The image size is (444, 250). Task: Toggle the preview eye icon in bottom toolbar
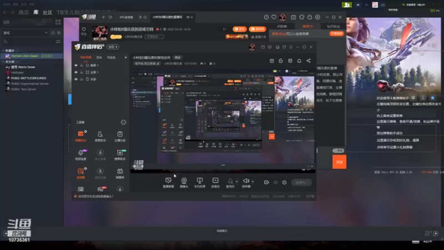[275, 182]
